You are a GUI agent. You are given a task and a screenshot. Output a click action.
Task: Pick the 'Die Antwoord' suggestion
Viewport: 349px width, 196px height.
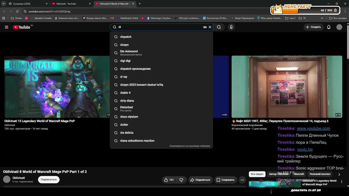coord(161,53)
